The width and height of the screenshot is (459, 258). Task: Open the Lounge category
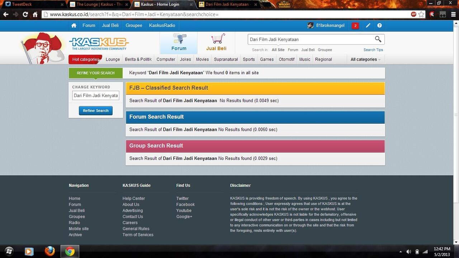[113, 59]
